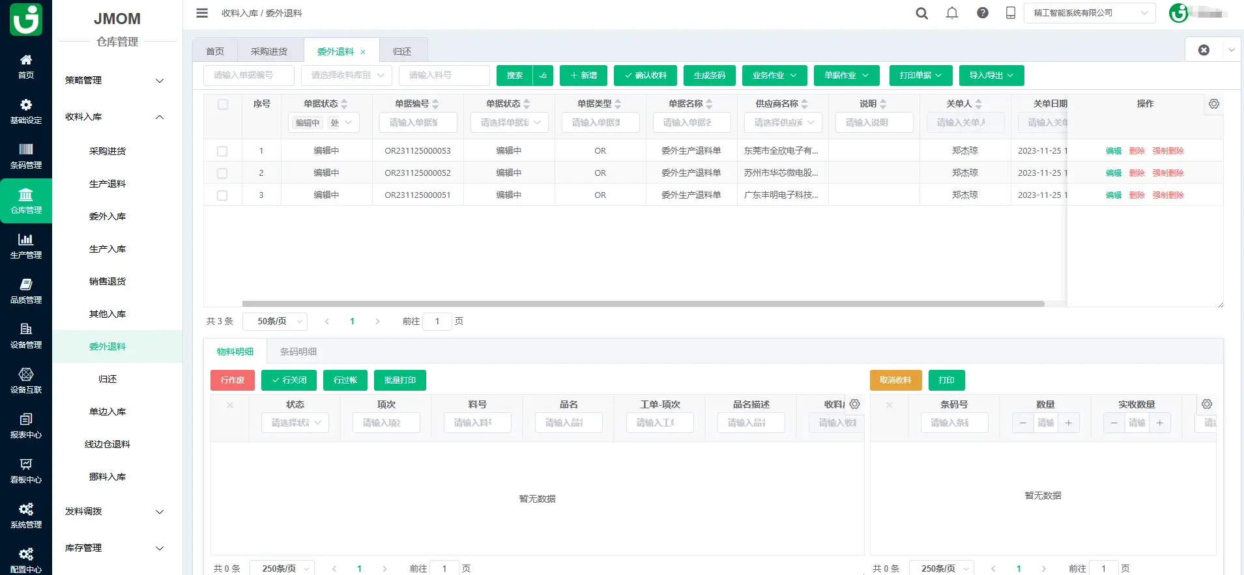Select checkbox for row 1
This screenshot has height=575, width=1244.
pyautogui.click(x=222, y=151)
